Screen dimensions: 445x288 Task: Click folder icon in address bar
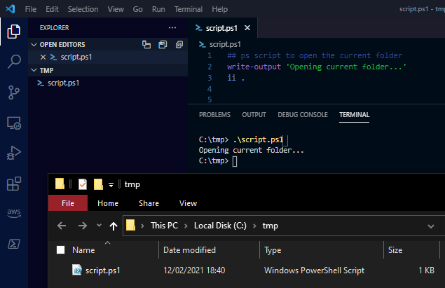click(130, 226)
